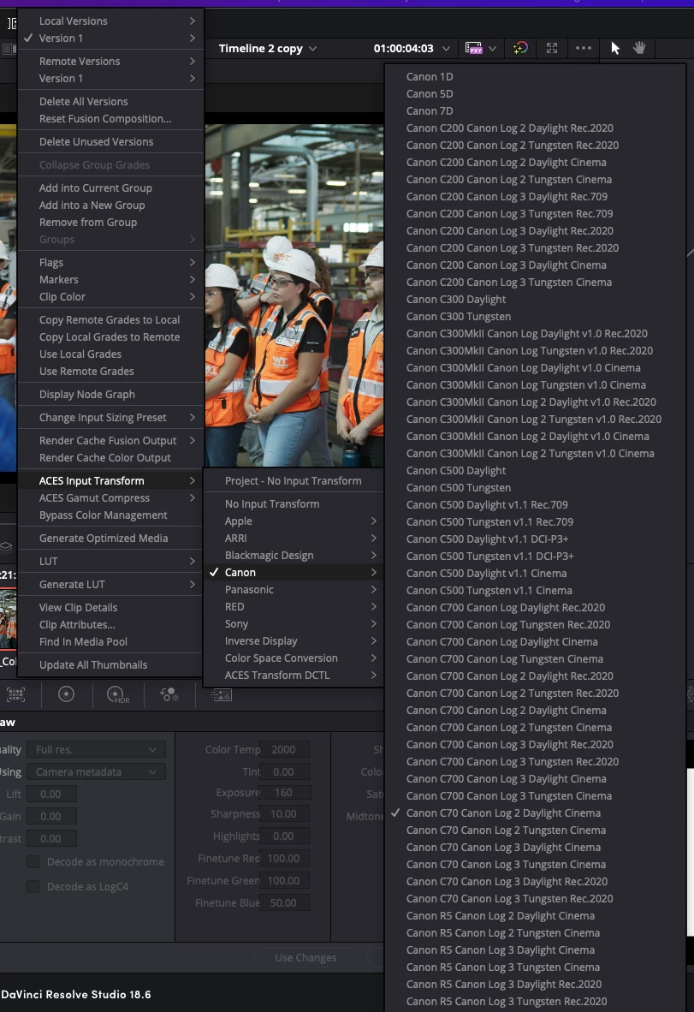
Task: Expand the Markers submenu
Action: coord(111,279)
